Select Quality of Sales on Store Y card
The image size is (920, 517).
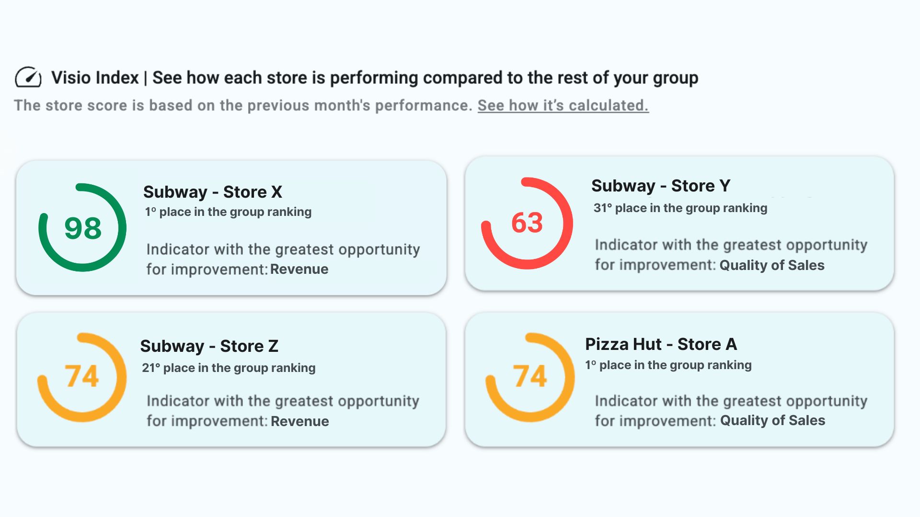(772, 265)
